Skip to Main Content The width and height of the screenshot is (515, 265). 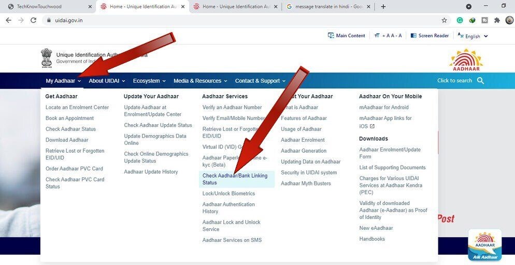347,35
